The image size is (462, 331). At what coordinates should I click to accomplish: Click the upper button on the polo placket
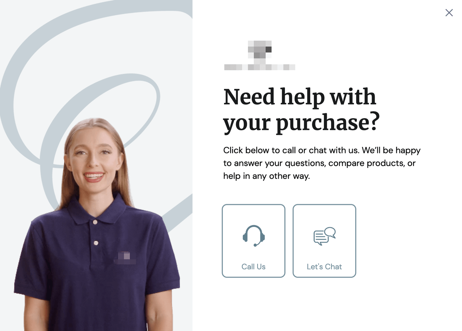95,222
